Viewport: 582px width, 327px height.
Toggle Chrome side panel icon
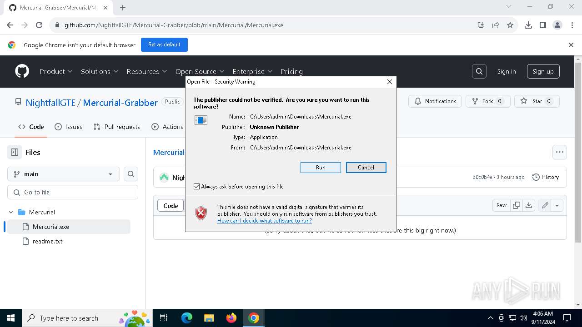(543, 25)
